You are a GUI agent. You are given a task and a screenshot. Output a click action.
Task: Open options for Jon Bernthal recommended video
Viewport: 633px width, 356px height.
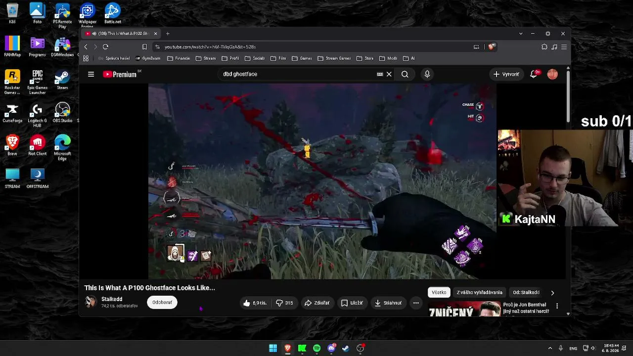click(557, 306)
